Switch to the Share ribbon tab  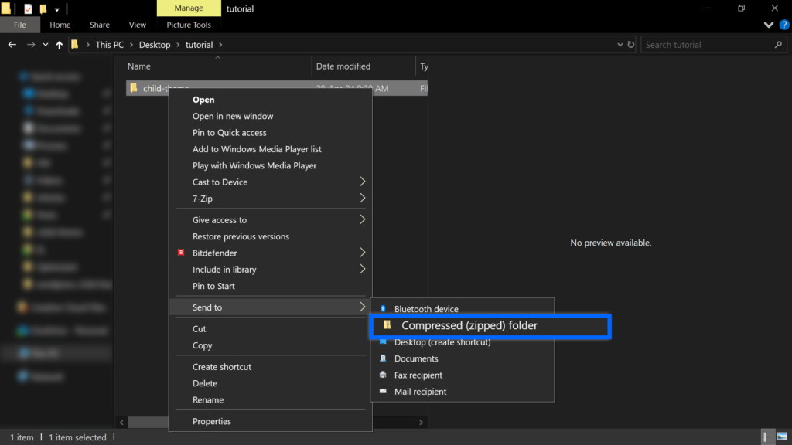click(x=100, y=25)
